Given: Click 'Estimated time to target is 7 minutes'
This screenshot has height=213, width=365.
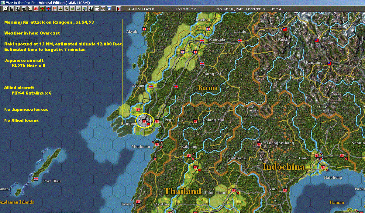Looking at the screenshot, I should coord(45,49).
